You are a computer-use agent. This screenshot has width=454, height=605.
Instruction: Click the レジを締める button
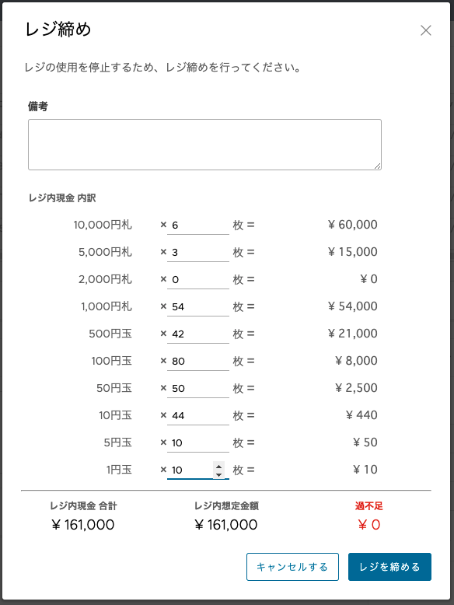pos(389,567)
